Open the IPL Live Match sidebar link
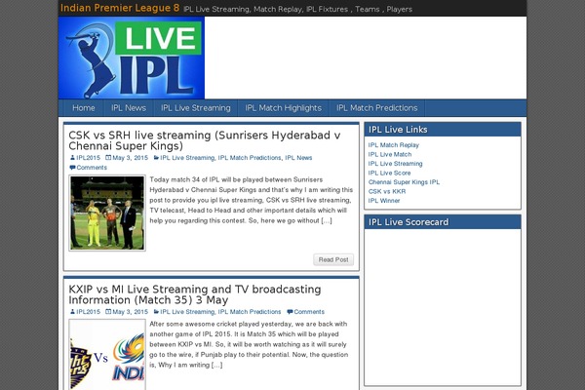585x390 pixels. pos(390,154)
